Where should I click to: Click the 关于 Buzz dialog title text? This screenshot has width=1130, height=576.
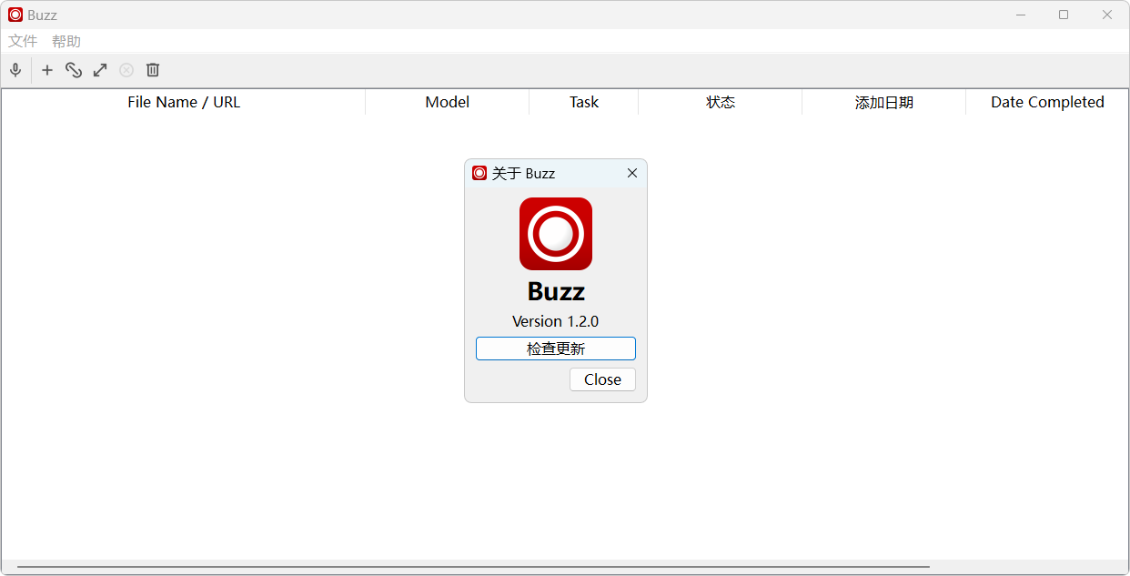click(523, 173)
